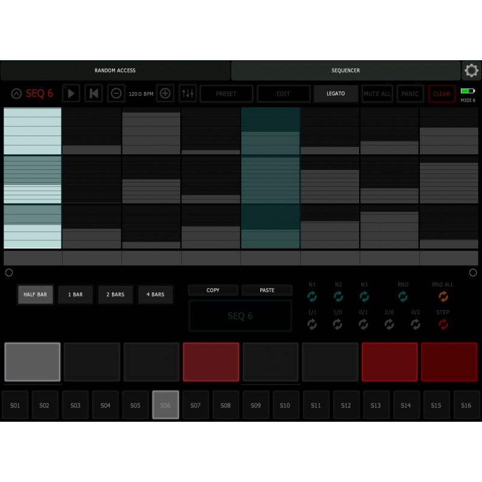Screen dimensions: 482x482
Task: Select the HALF BAR length option
Action: tap(35, 295)
